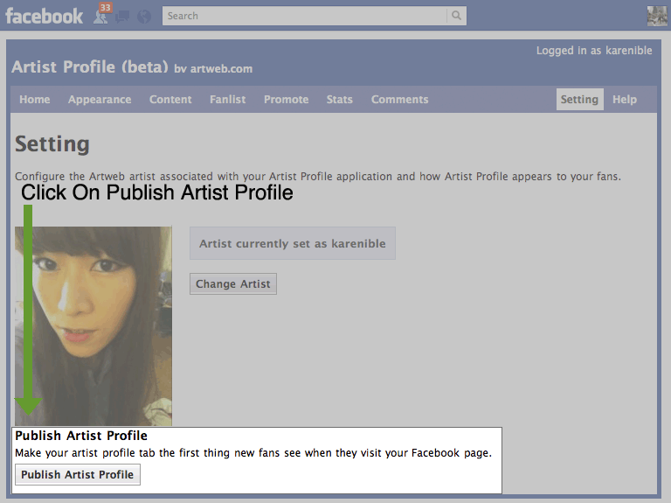
Task: Open friend requests icon with 33 badge
Action: coord(102,15)
